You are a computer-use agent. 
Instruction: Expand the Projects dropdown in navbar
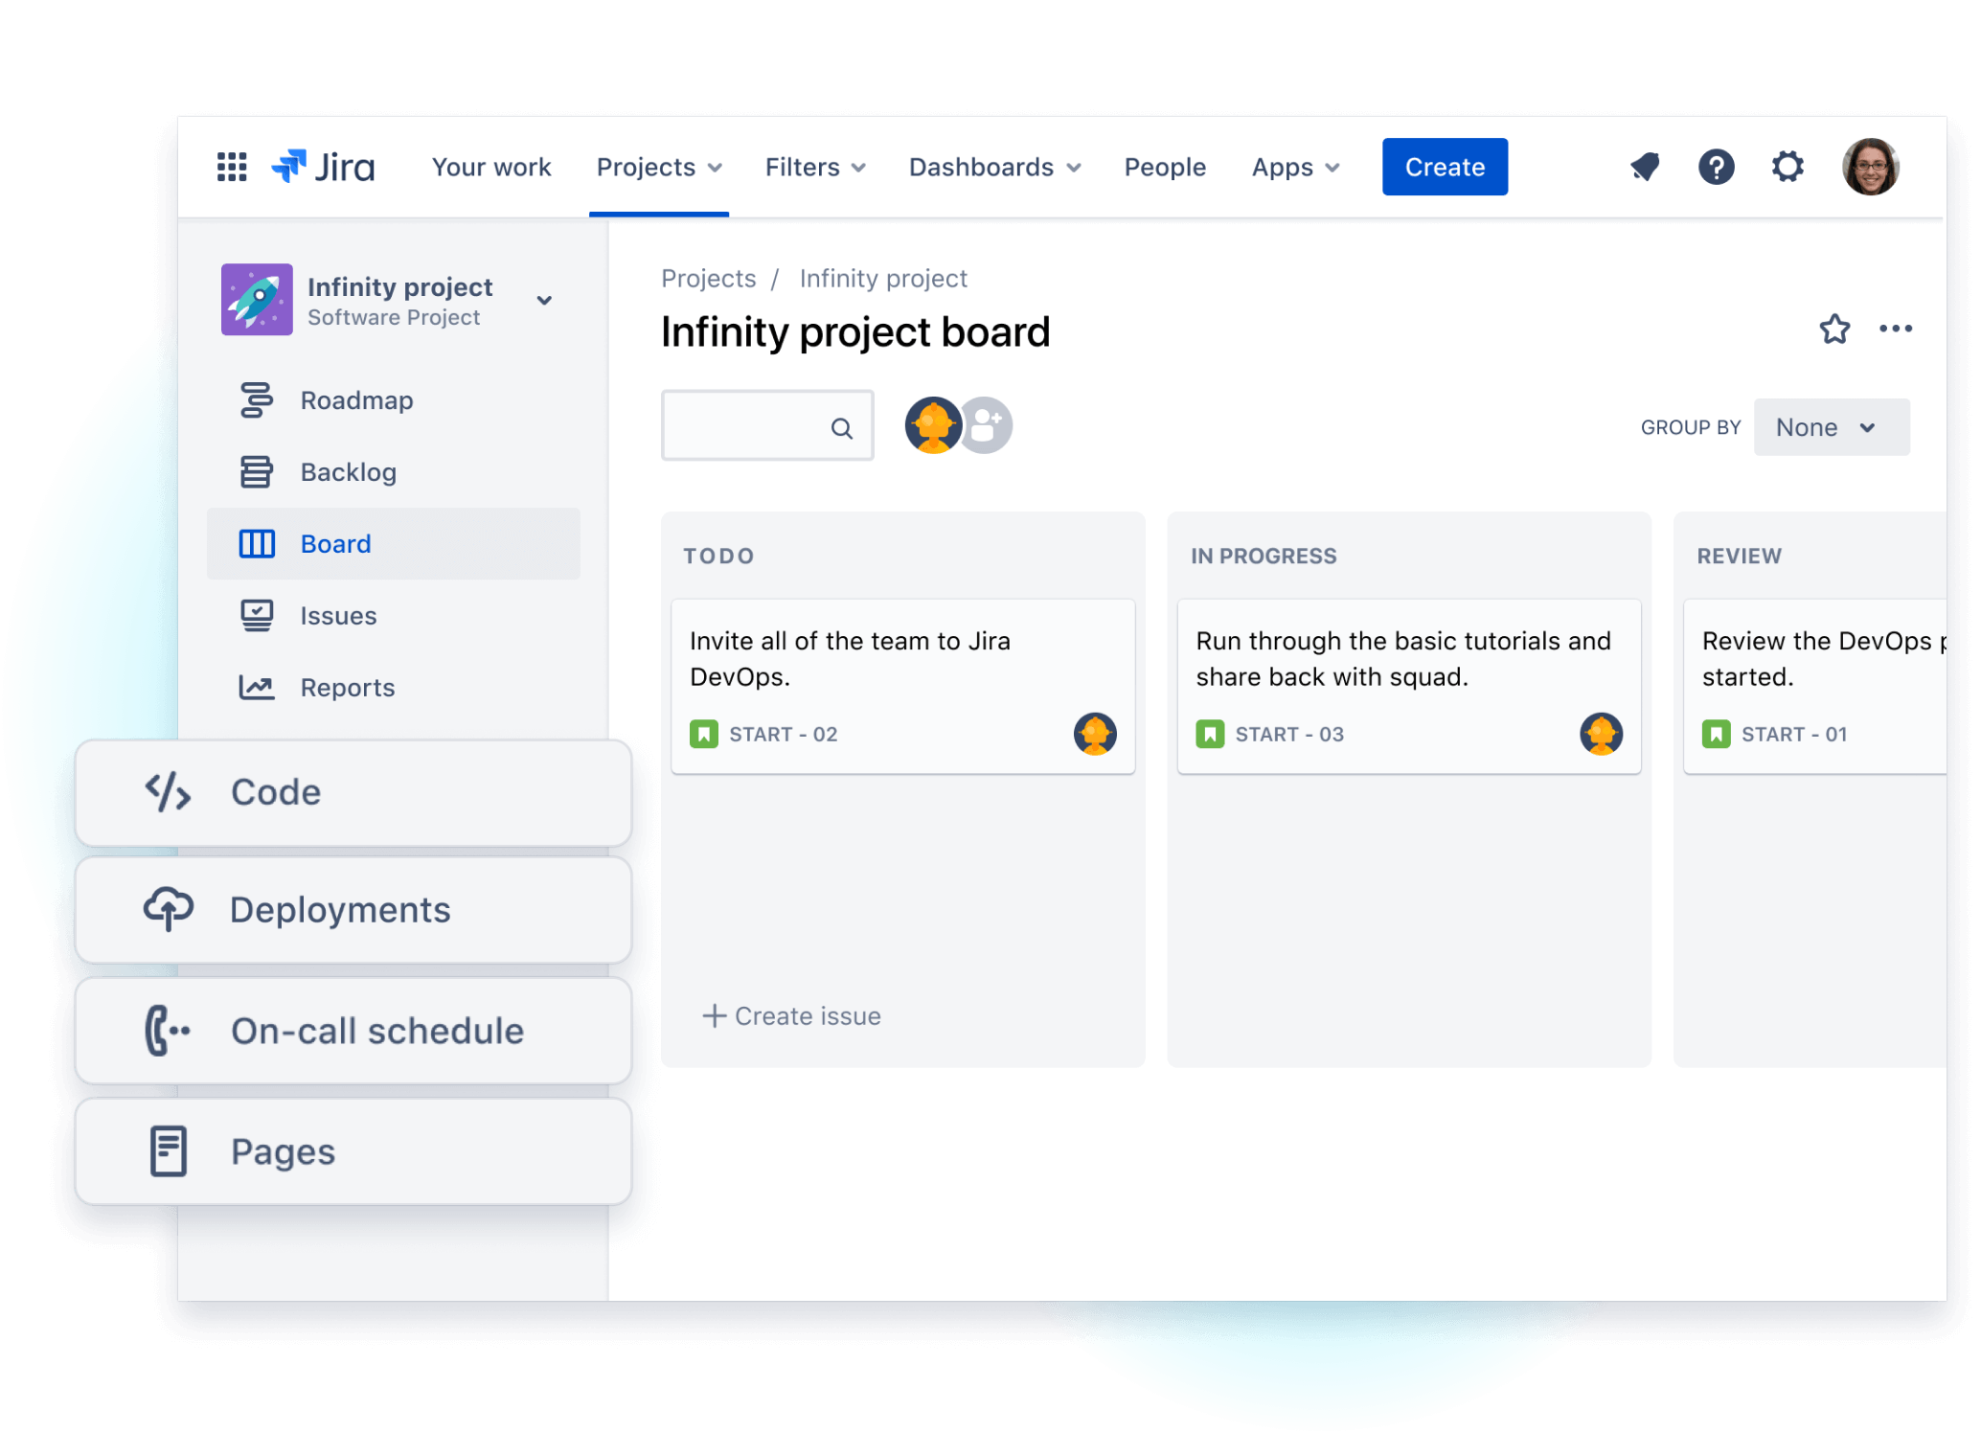click(661, 168)
